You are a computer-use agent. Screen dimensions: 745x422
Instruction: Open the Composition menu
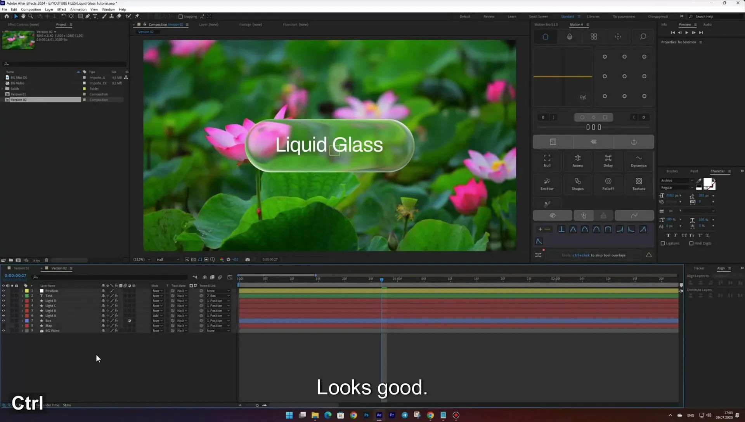click(31, 9)
